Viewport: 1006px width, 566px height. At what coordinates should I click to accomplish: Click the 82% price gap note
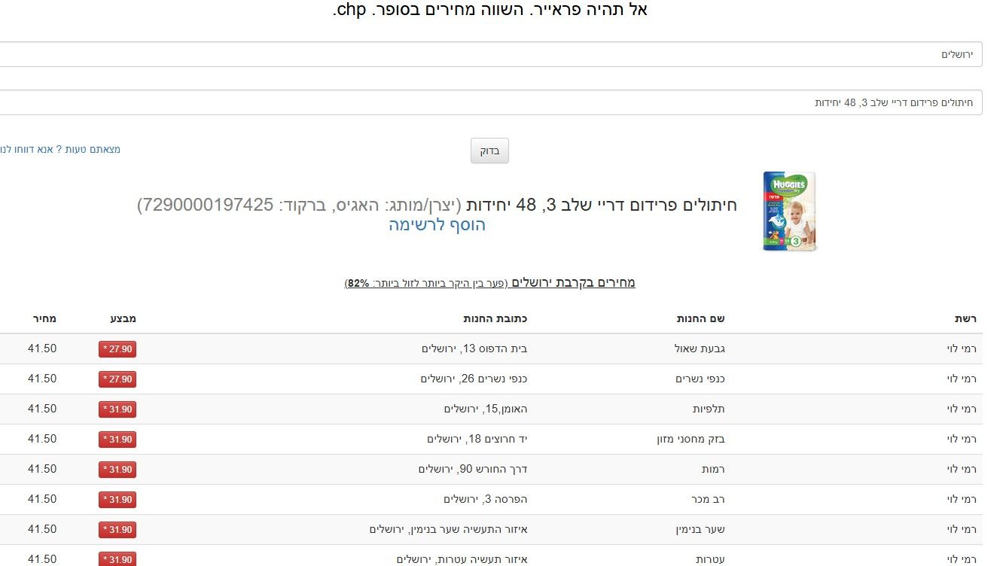tap(426, 284)
